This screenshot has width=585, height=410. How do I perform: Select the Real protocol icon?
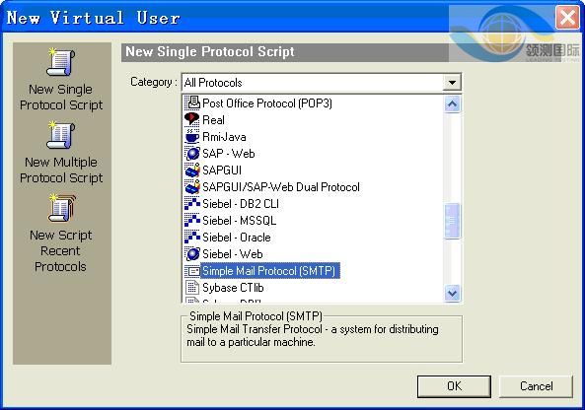(x=192, y=119)
